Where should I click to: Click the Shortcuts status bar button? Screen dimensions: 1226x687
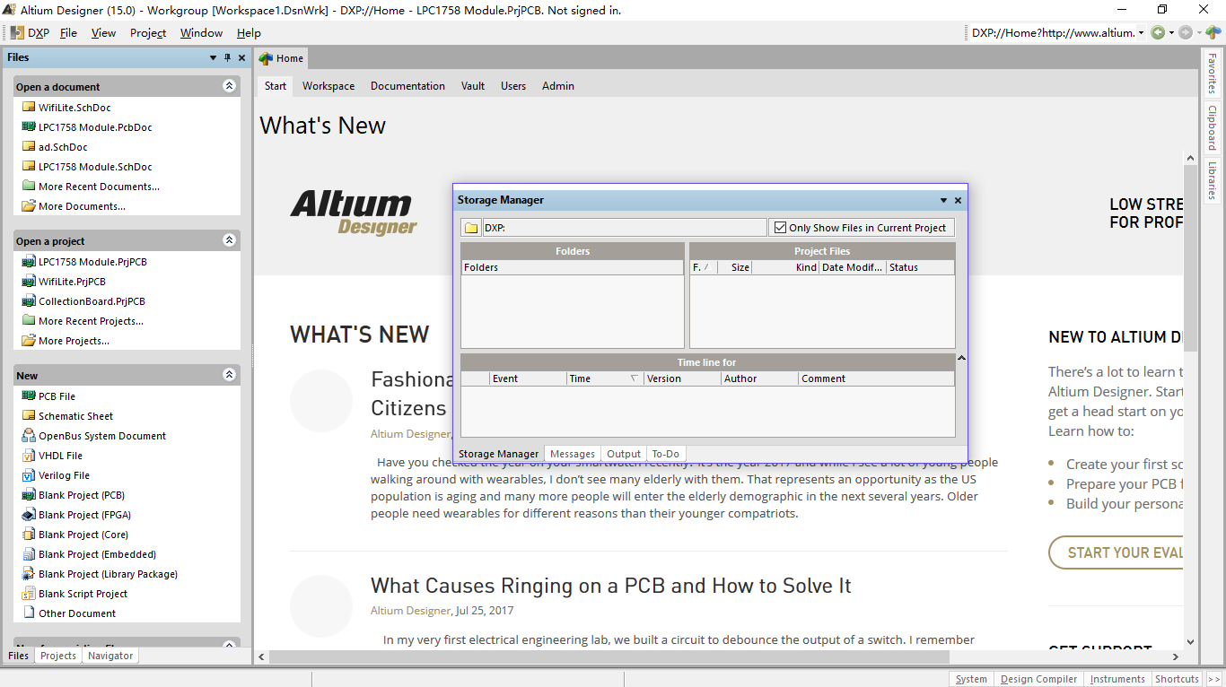pos(1177,679)
